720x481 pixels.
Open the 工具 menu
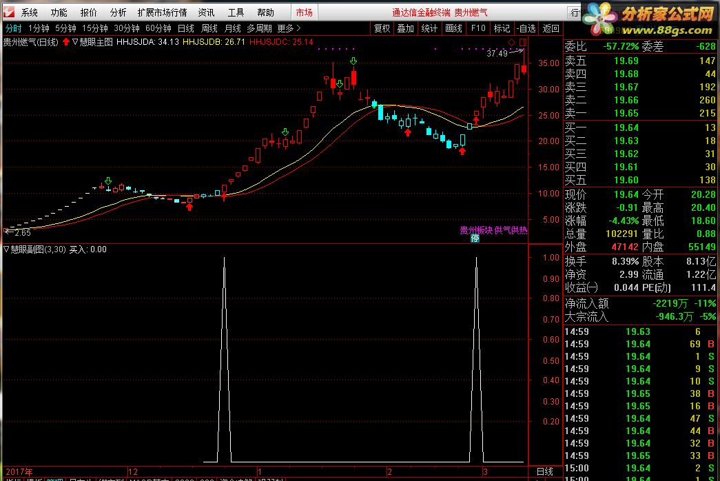coord(236,12)
